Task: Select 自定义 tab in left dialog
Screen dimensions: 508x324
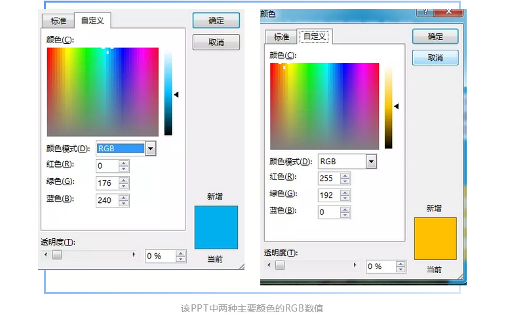Action: tap(92, 21)
